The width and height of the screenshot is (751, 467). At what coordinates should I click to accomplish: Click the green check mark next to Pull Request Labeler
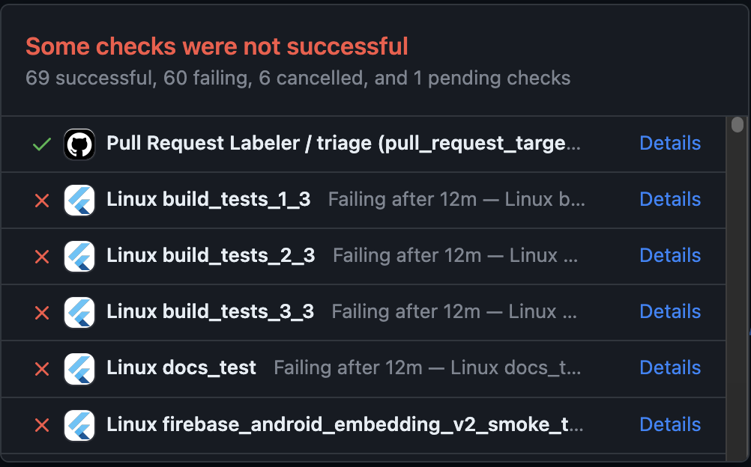(41, 143)
